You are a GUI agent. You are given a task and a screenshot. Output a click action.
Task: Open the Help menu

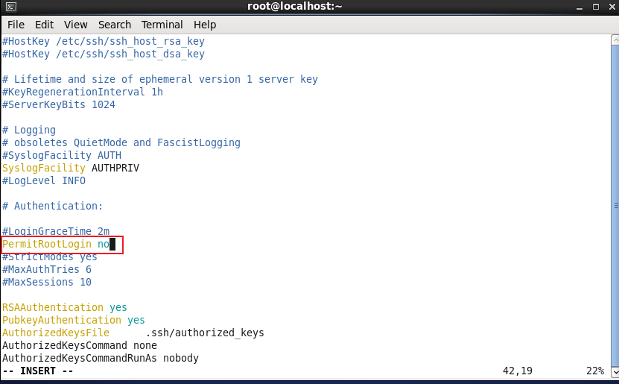click(205, 25)
